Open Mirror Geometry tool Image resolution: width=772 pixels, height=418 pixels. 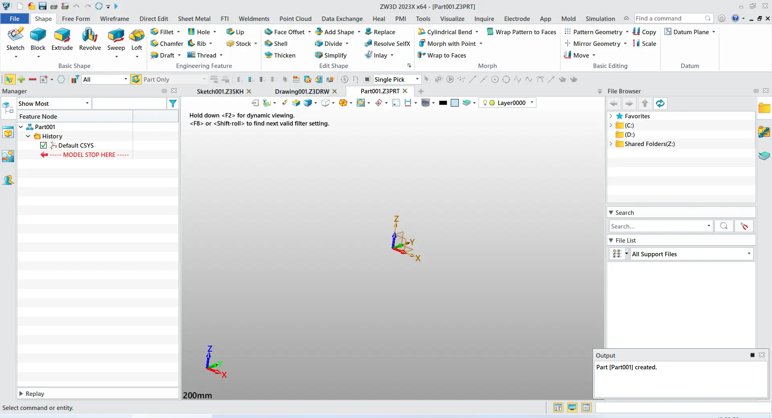[x=593, y=43]
